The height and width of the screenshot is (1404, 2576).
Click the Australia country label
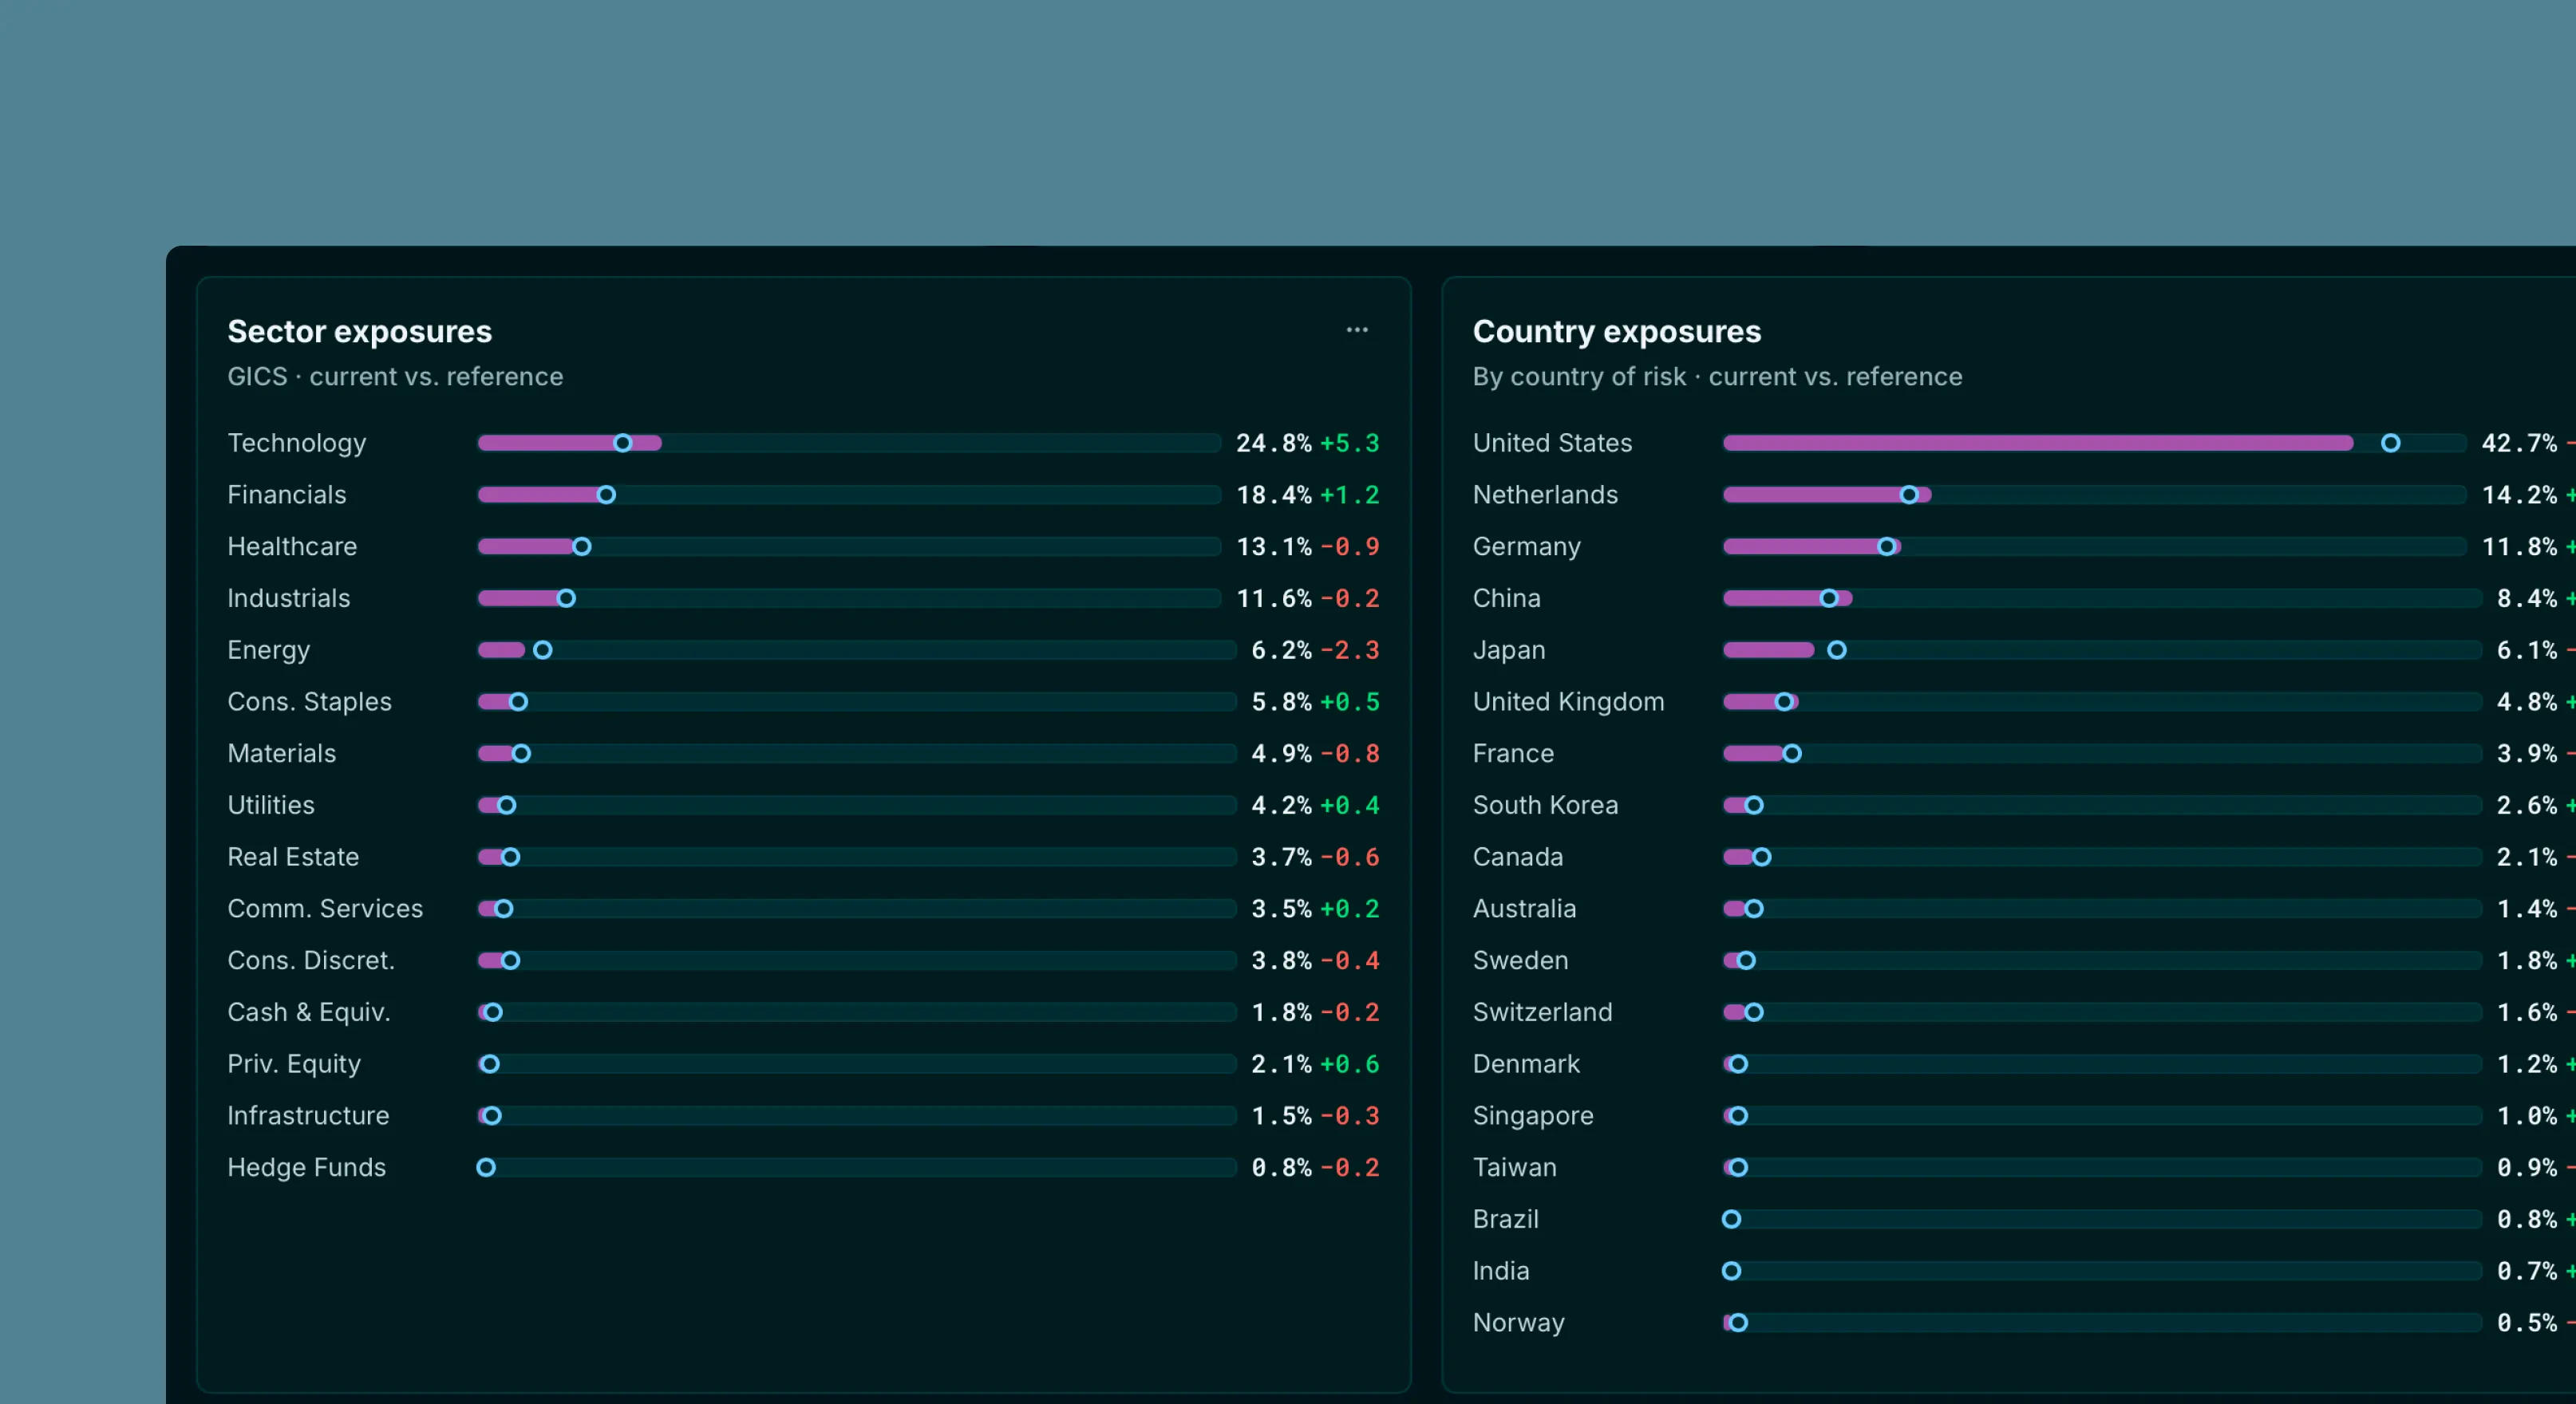[1524, 909]
